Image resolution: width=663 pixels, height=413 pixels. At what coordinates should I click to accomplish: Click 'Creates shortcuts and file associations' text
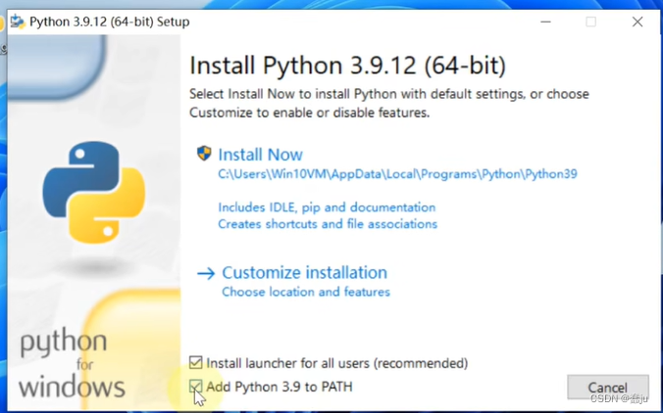pos(328,224)
